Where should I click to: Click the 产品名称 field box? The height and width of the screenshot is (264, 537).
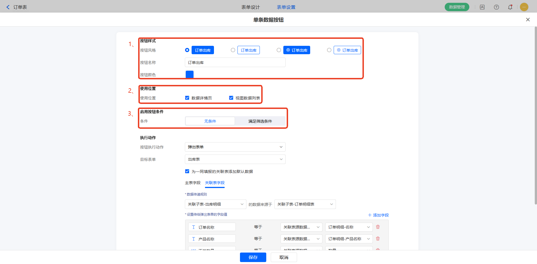(212, 239)
